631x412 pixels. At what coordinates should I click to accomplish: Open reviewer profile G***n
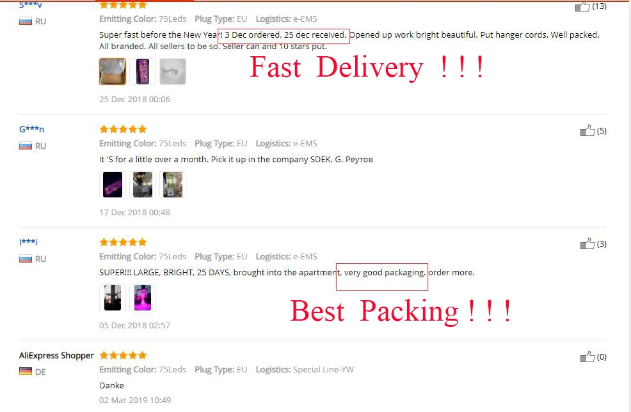tap(32, 129)
